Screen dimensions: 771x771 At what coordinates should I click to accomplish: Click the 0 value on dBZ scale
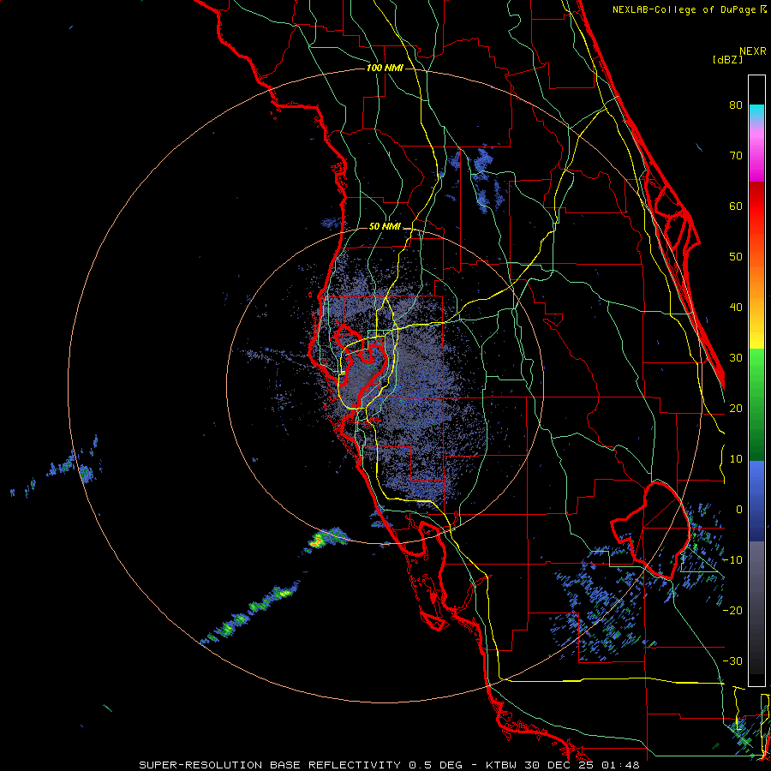(739, 510)
